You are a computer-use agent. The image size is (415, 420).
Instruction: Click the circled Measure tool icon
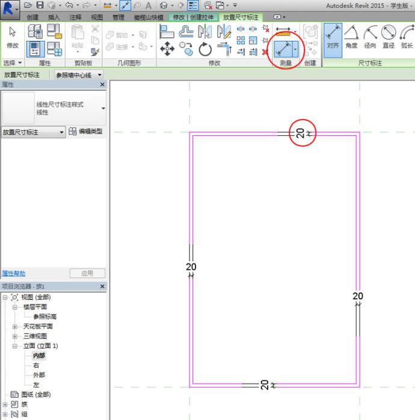click(283, 44)
